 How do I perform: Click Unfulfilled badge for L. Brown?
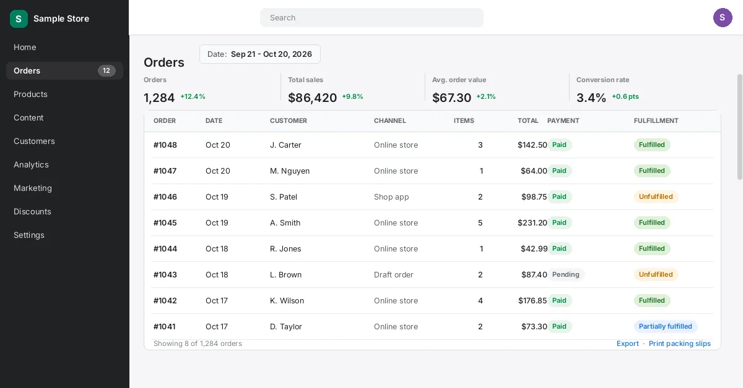click(656, 274)
